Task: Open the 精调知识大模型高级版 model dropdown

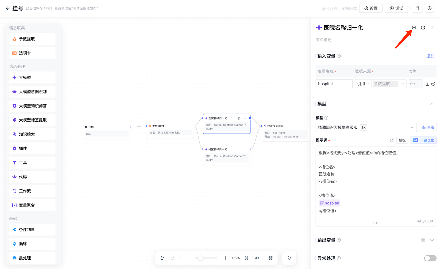Action: (x=366, y=127)
